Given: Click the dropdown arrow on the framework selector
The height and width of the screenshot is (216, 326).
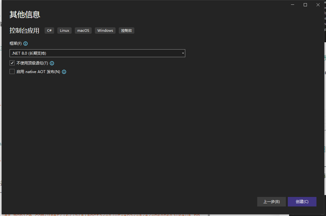Looking at the screenshot, I should coord(183,53).
